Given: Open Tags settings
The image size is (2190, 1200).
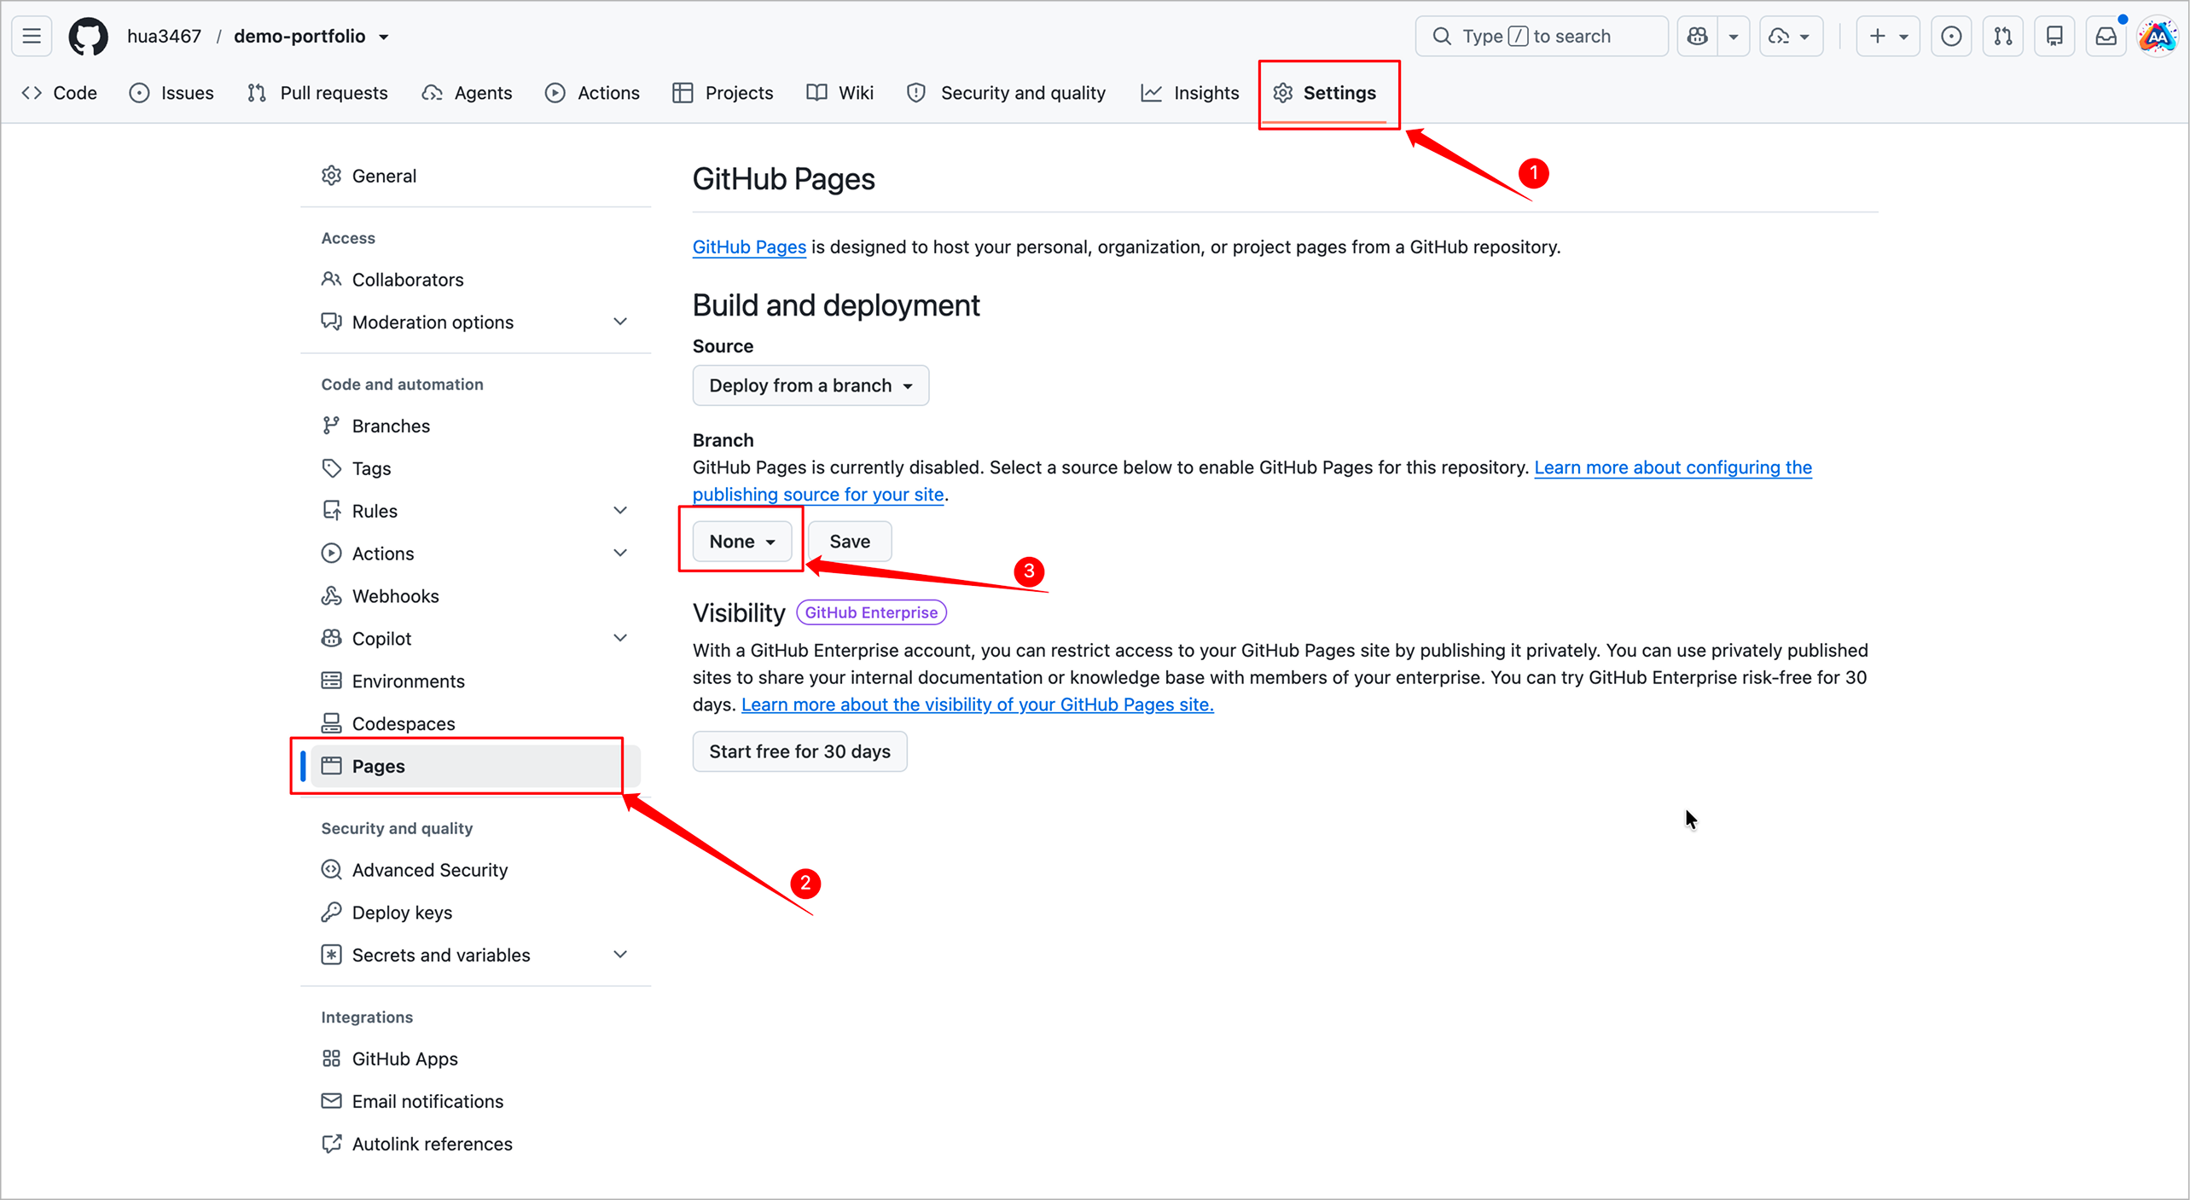Looking at the screenshot, I should pos(476,468).
